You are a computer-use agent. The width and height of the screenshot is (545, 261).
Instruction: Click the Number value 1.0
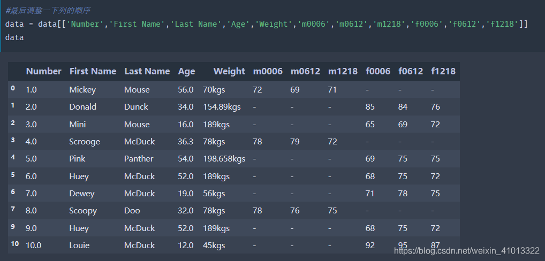(31, 90)
